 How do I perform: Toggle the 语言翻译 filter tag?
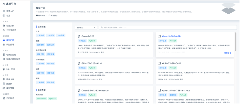(51, 54)
